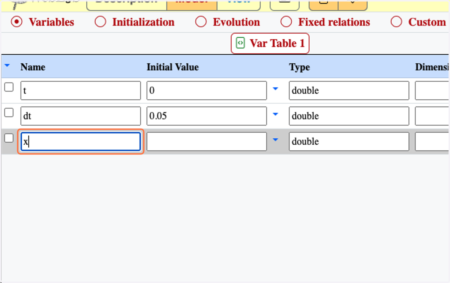Select the Variables radio button
The image size is (450, 283).
[16, 22]
